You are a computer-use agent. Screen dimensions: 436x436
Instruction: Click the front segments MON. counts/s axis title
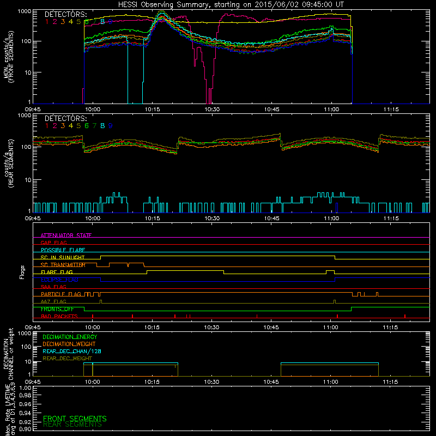(8, 57)
